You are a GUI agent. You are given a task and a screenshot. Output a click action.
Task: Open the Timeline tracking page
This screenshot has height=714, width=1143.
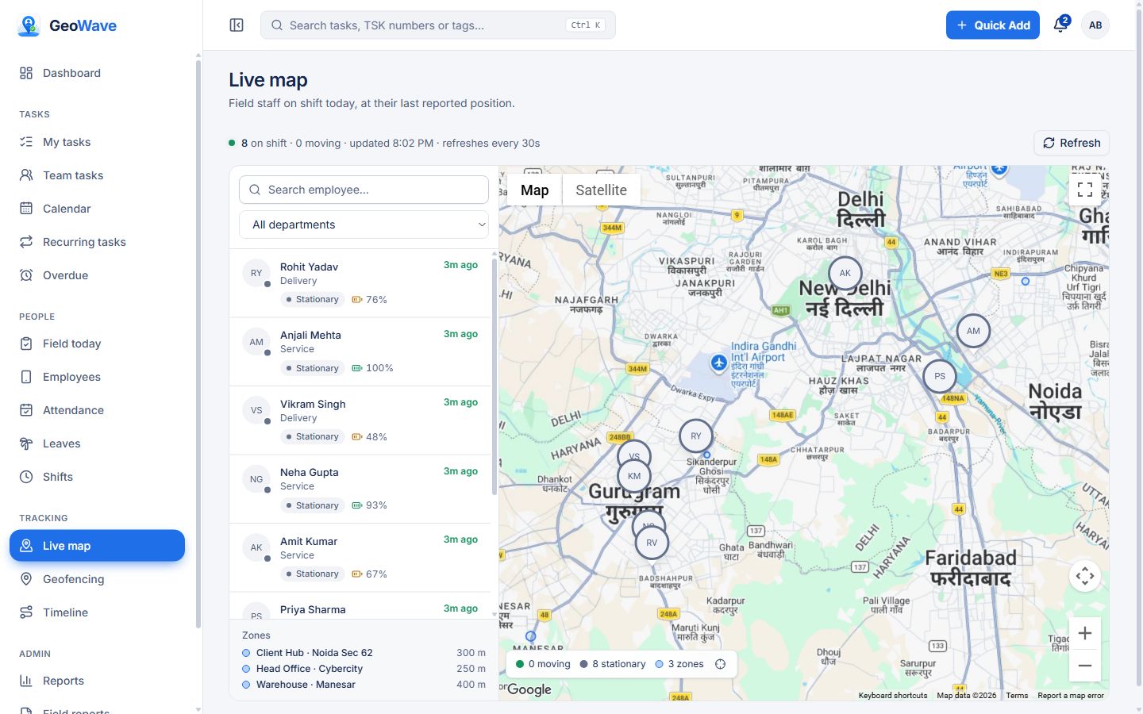point(97,612)
